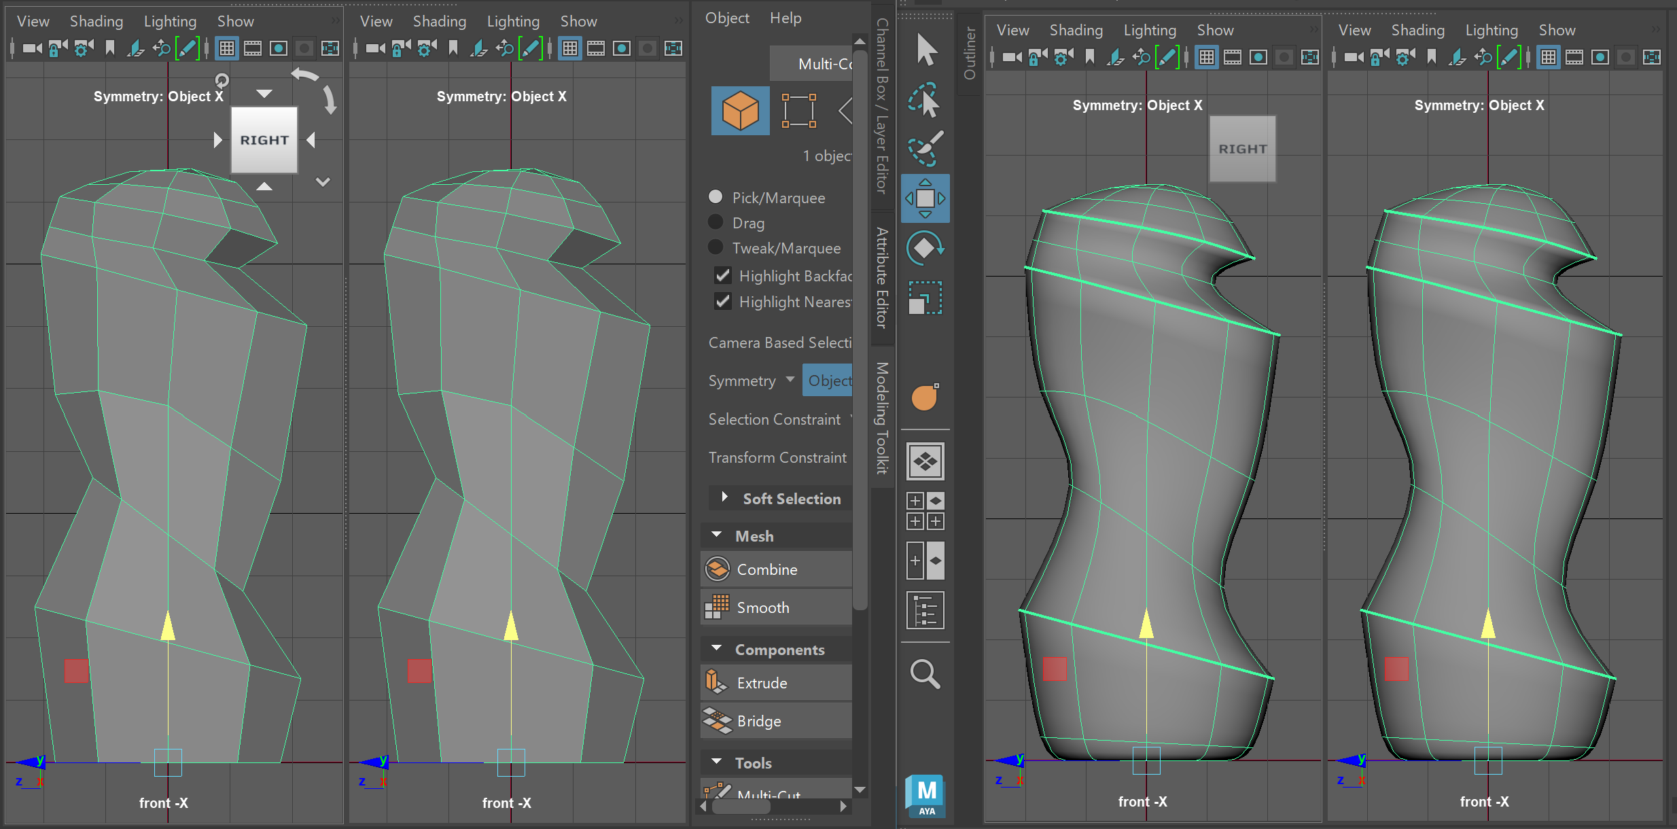Choose the Drag selection mode
The width and height of the screenshot is (1677, 829).
[716, 222]
